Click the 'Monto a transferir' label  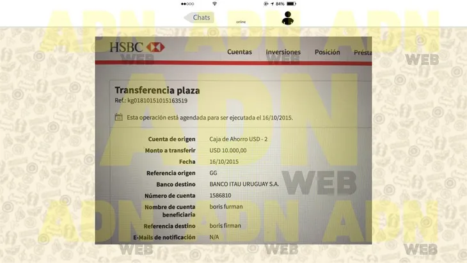coord(170,150)
